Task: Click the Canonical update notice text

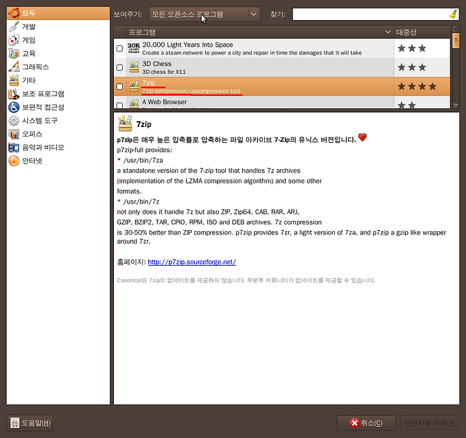Action: (x=246, y=280)
